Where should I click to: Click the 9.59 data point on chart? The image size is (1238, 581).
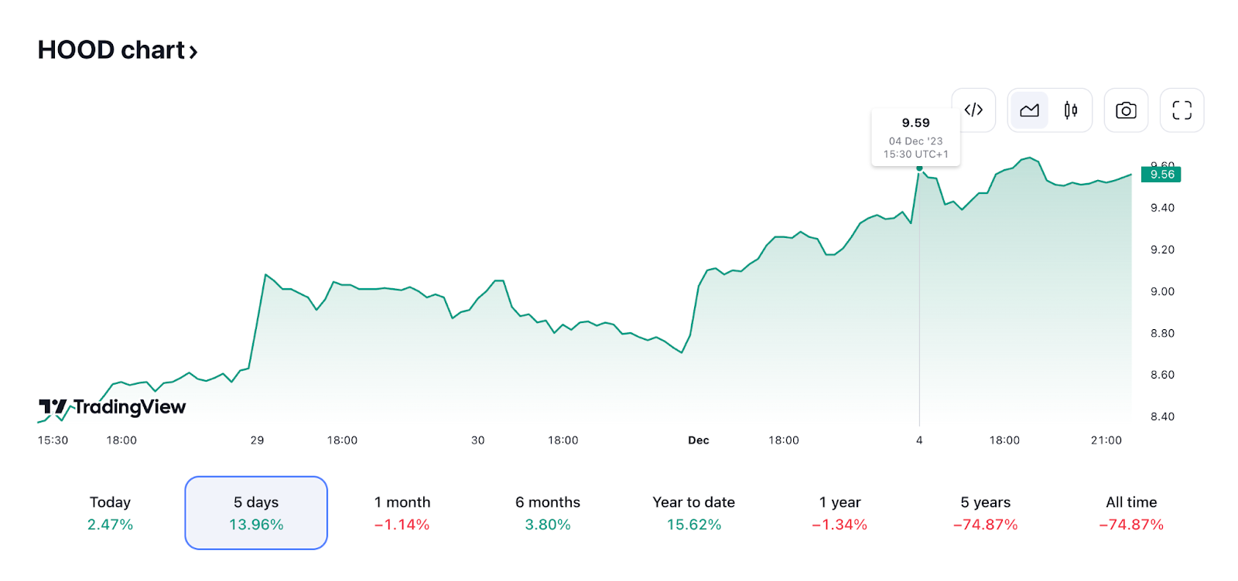[x=919, y=168]
